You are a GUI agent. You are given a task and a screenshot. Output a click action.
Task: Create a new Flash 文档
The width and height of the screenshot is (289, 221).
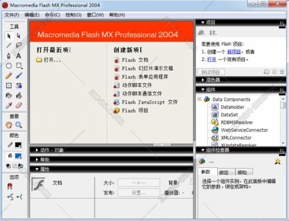[131, 60]
